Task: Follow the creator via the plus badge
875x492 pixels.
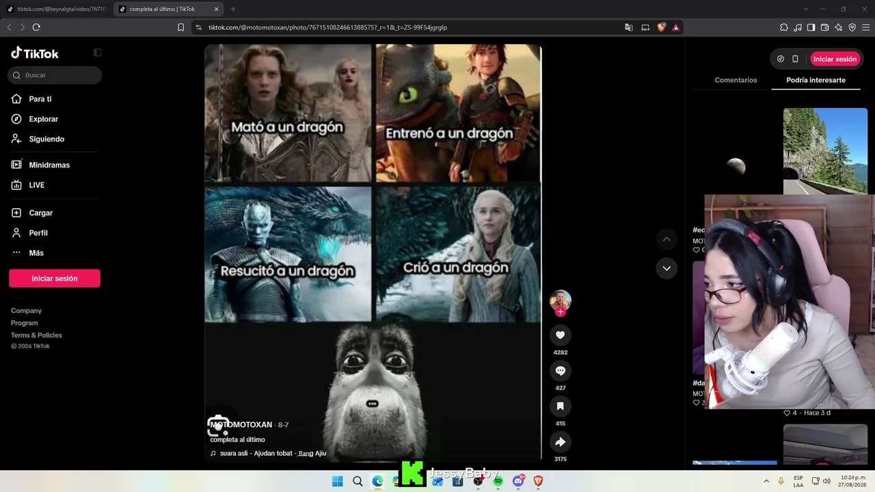Action: tap(561, 312)
